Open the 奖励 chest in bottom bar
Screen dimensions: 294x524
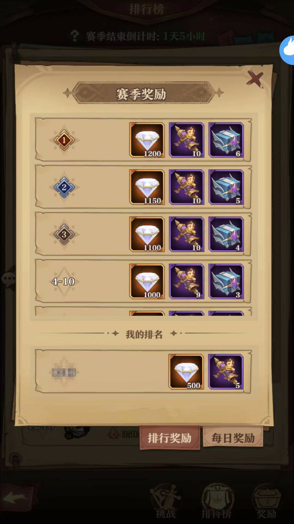(x=267, y=501)
